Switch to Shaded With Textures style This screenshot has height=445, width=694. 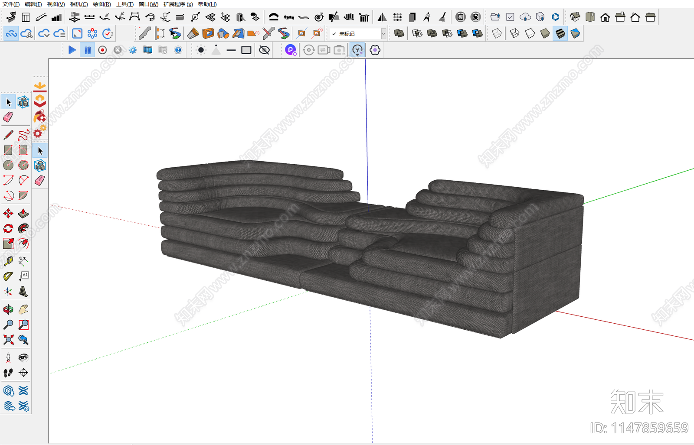pos(560,33)
